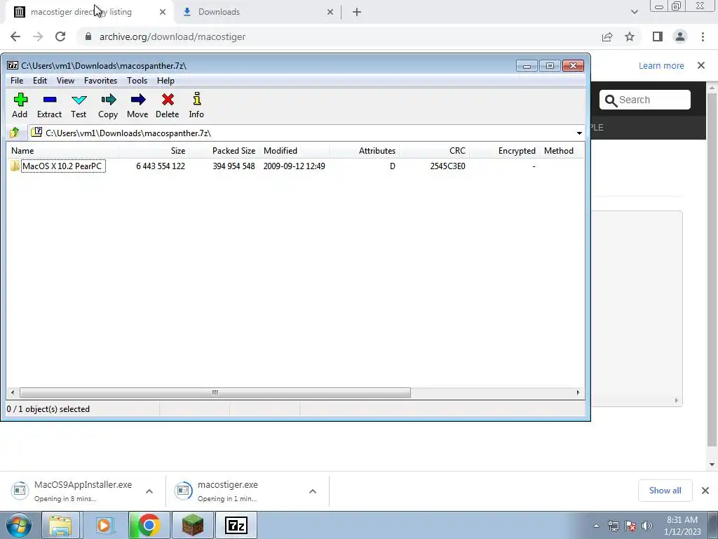Expand the 7-Zip address path dropdown
Image resolution: width=718 pixels, height=539 pixels.
(x=579, y=133)
